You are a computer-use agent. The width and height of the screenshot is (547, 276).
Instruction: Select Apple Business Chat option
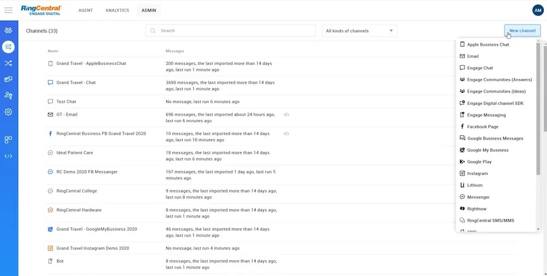pos(488,44)
